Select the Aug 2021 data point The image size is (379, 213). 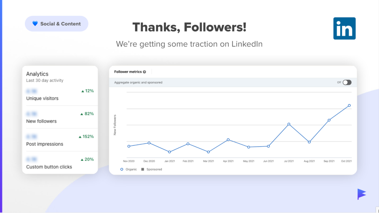click(x=309, y=142)
